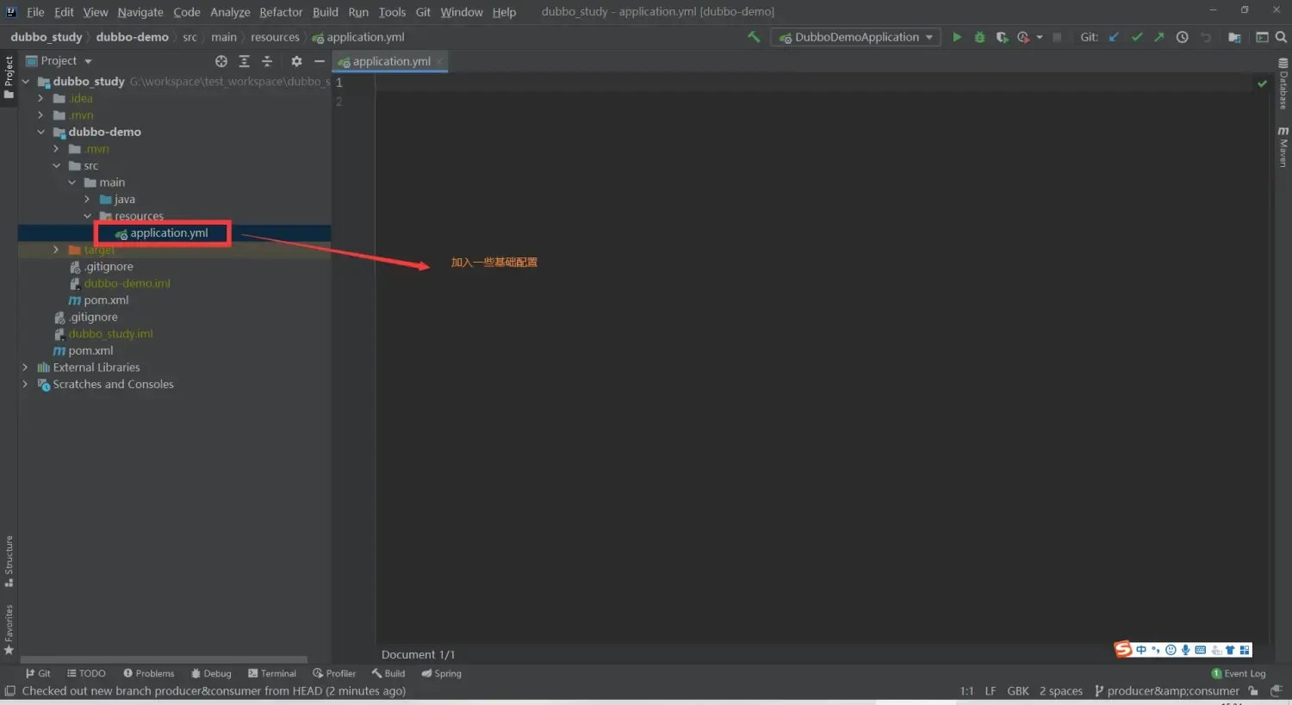
Task: Click the Git update project arrow
Action: [1114, 37]
